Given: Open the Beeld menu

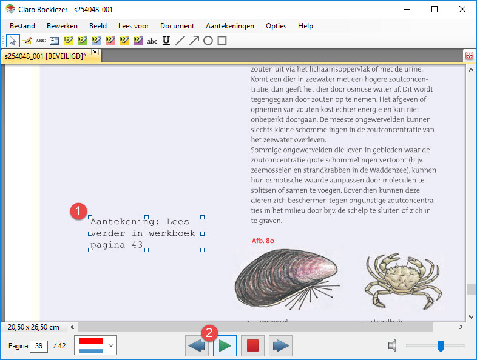Looking at the screenshot, I should [x=98, y=26].
